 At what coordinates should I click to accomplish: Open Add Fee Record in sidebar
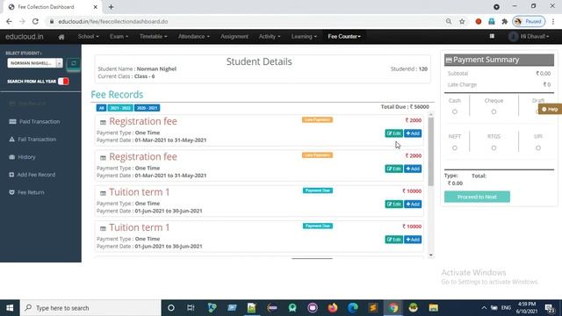(x=32, y=175)
